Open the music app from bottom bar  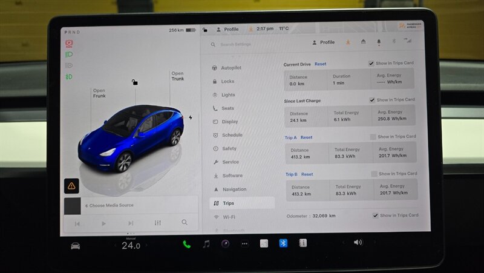tap(206, 244)
